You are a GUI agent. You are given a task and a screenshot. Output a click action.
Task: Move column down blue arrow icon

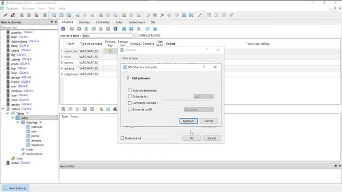(115, 29)
